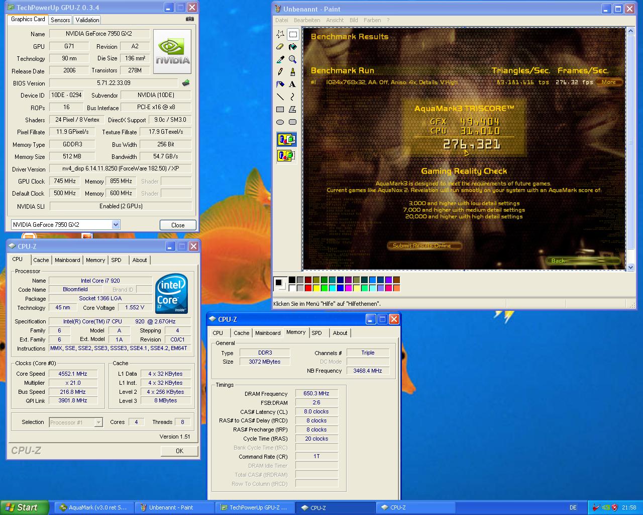This screenshot has height=515, width=643.
Task: Choose the Fill With Color bucket tool
Action: point(293,47)
